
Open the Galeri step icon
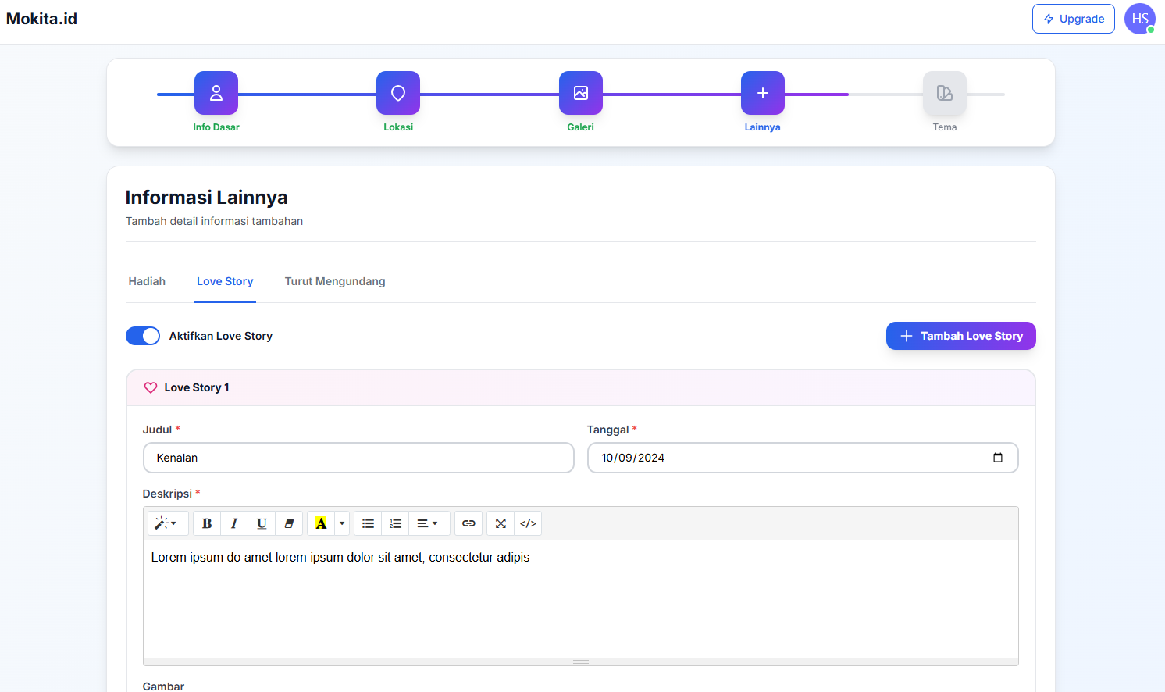(x=581, y=93)
